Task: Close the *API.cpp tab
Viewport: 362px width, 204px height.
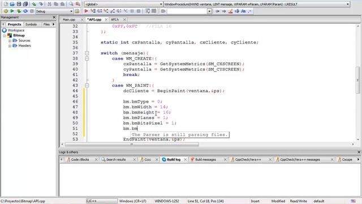Action: tap(106, 20)
